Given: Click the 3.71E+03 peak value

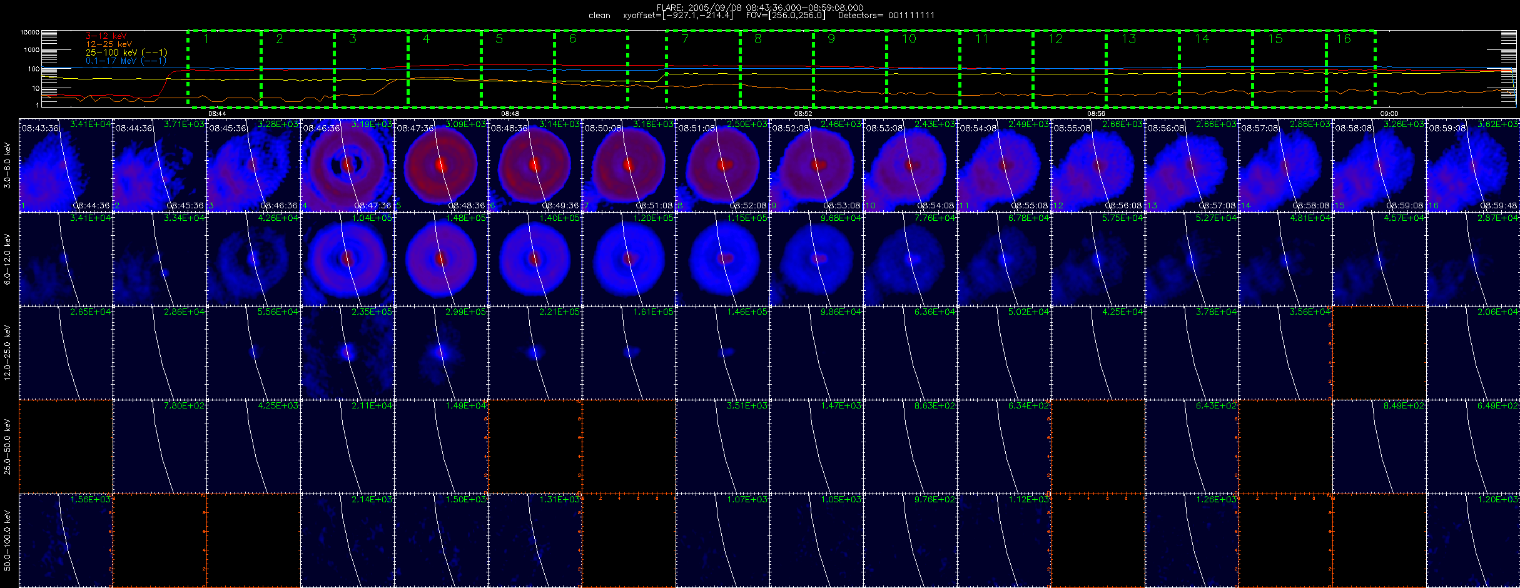Looking at the screenshot, I should point(184,124).
